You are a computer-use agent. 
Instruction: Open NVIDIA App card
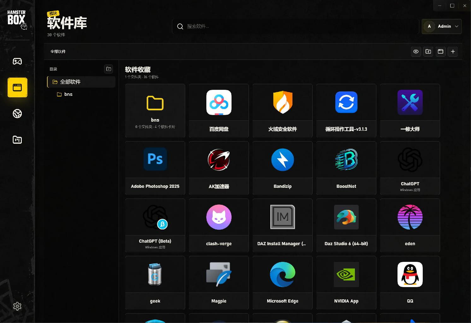(346, 283)
